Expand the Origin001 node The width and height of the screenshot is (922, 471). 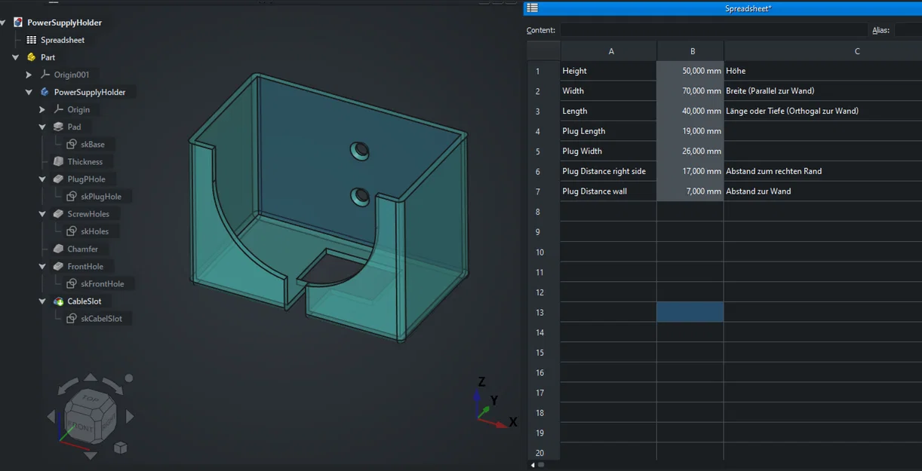pyautogui.click(x=29, y=74)
